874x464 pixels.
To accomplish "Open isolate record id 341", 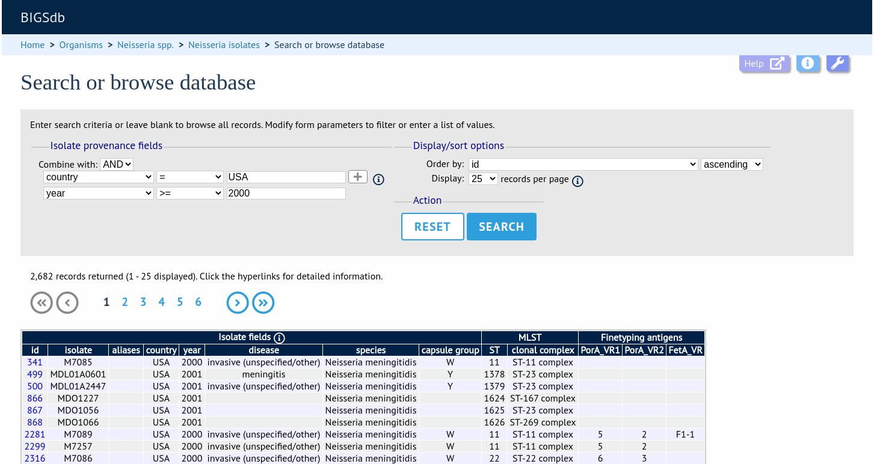I will [x=35, y=362].
